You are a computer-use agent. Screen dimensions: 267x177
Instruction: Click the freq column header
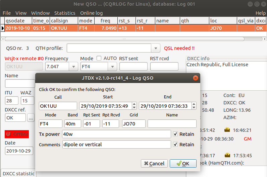[x=106, y=21]
